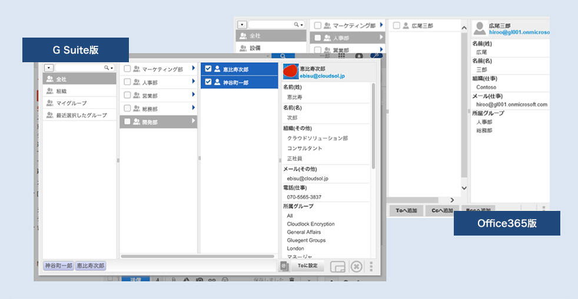The height and width of the screenshot is (299, 578).
Task: Click 全社 group icon in G Suite sidebar
Action: pos(50,79)
